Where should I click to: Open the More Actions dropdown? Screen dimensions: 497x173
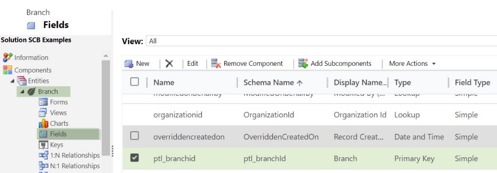[x=412, y=63]
